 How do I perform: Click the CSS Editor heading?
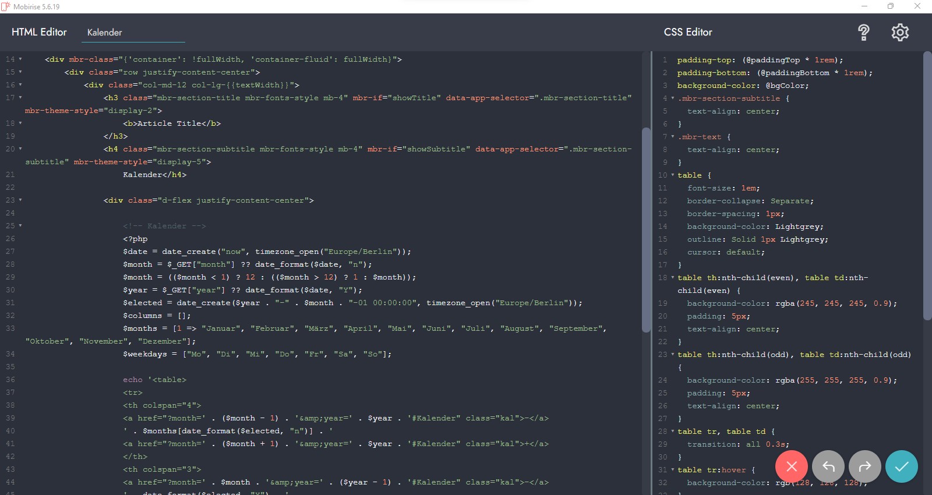point(688,33)
